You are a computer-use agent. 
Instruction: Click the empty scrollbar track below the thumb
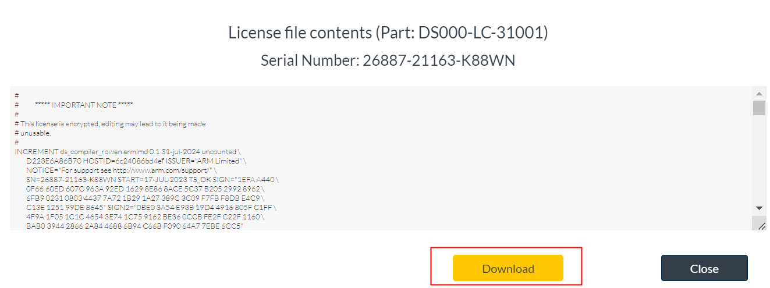pyautogui.click(x=759, y=163)
